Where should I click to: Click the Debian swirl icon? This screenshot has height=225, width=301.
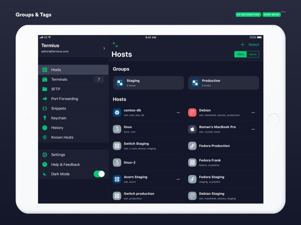192,112
